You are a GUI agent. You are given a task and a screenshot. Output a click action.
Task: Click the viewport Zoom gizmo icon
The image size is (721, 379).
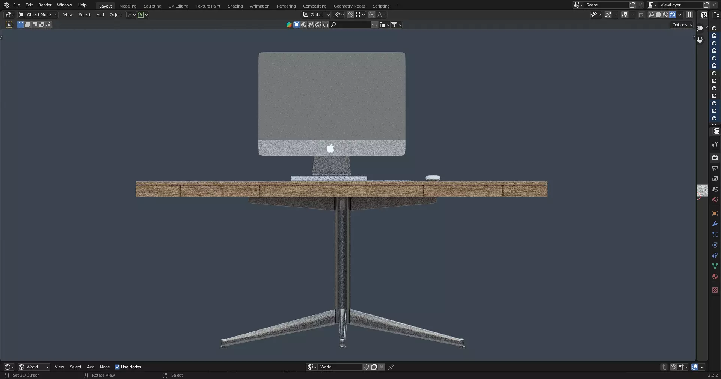tap(700, 28)
